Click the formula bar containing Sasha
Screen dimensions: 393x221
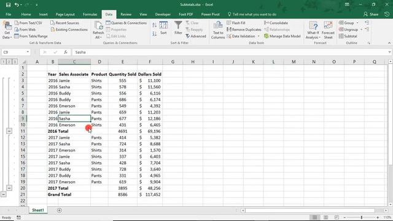click(229, 52)
